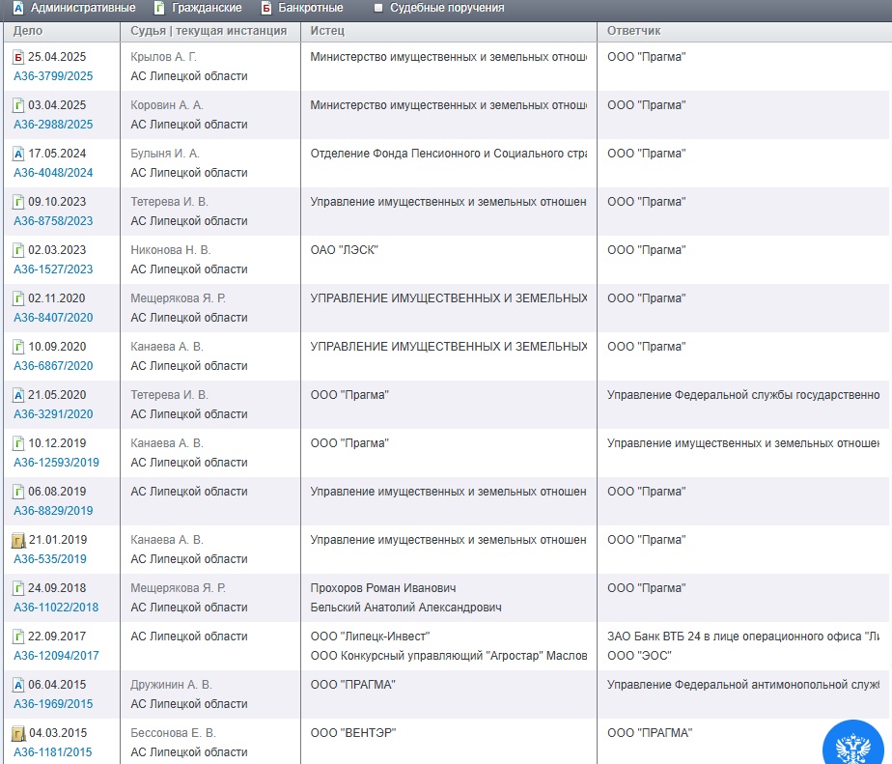This screenshot has width=892, height=764.
Task: Click the Судебные поручения square icon
Action: (x=378, y=8)
